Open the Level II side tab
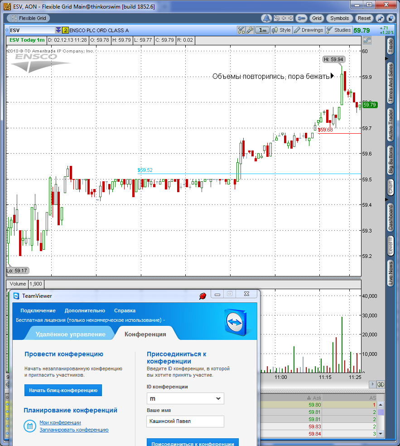Screen dimensions: 400x446 coord(390,246)
